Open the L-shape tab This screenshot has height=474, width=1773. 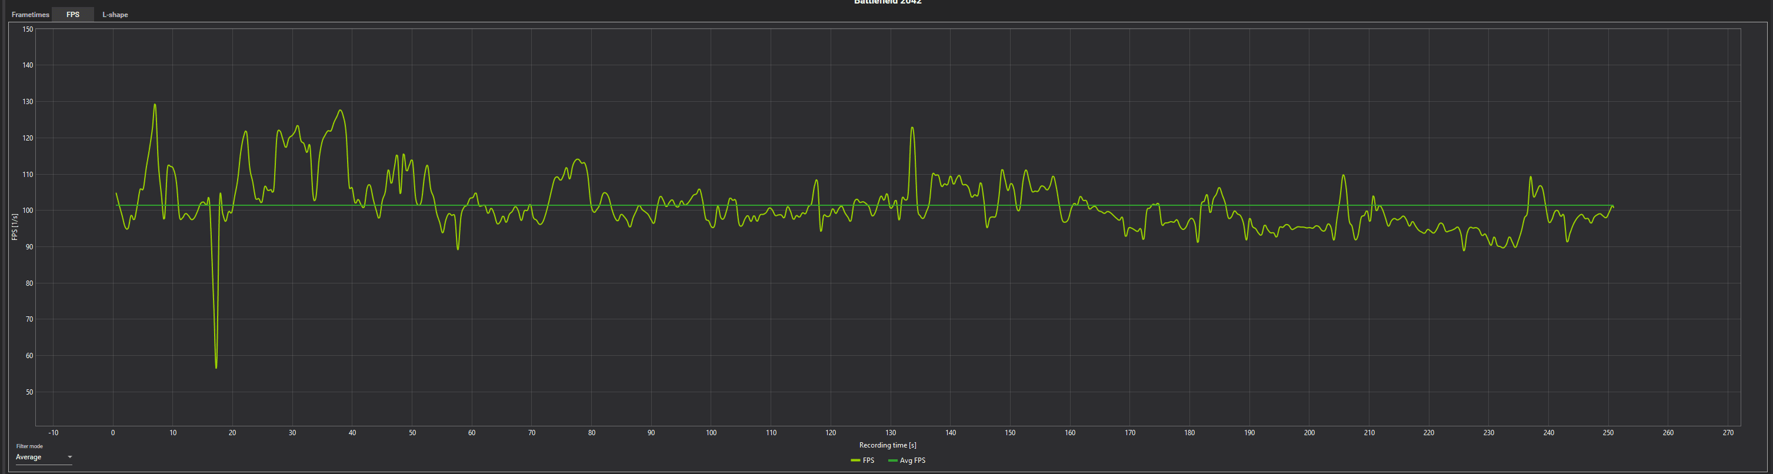pos(115,15)
